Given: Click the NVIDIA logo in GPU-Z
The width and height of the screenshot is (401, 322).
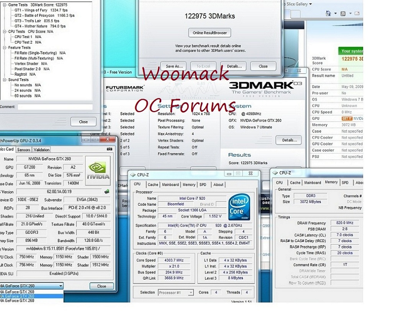Looking at the screenshot, I should 98,170.
